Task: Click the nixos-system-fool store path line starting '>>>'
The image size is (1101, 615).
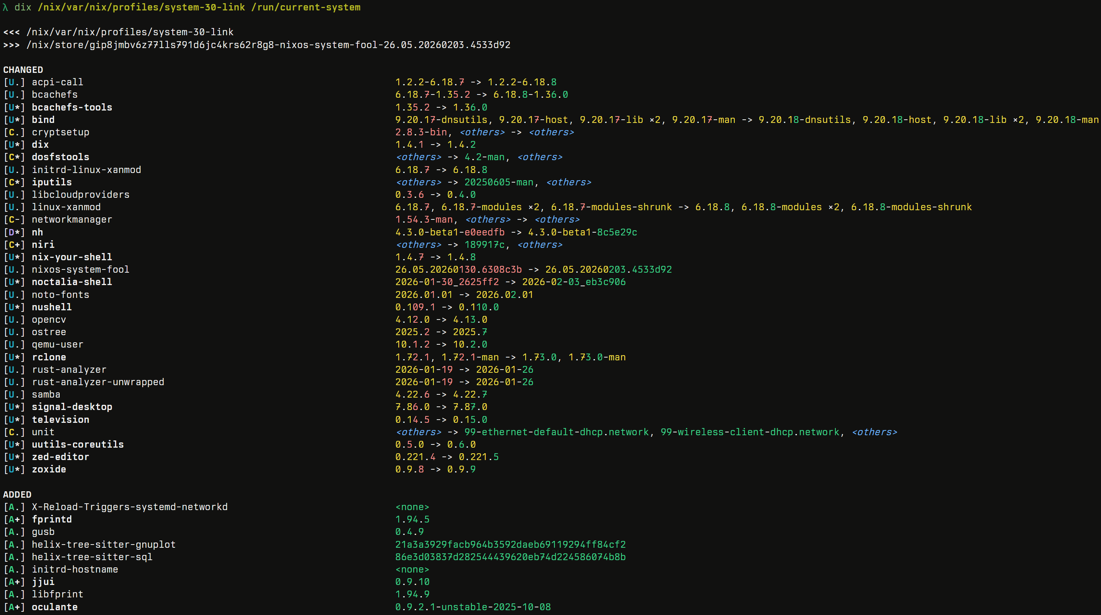Action: [x=256, y=45]
